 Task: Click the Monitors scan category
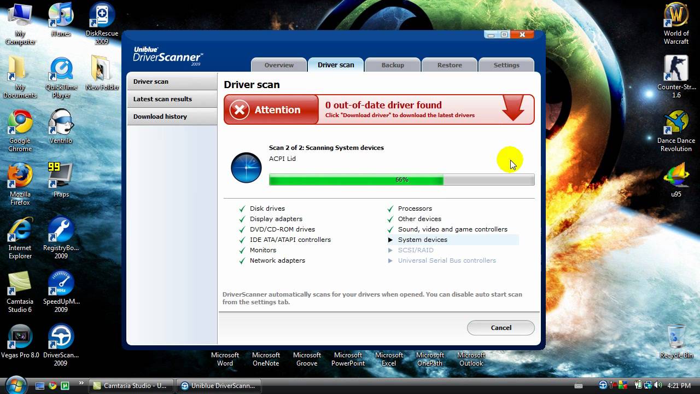click(x=262, y=250)
